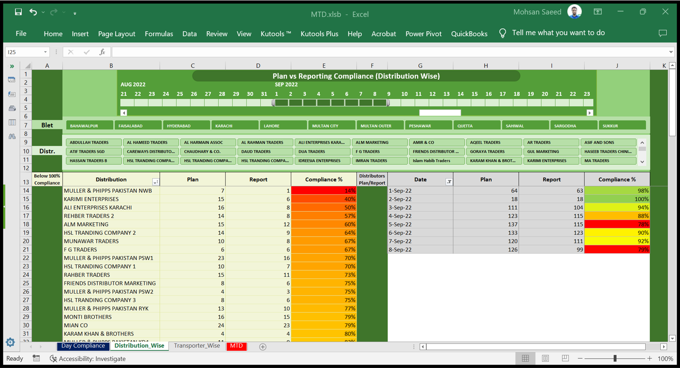The image size is (680, 368).
Task: Switch to the Transporter_Wise sheet tab
Action: coord(197,346)
